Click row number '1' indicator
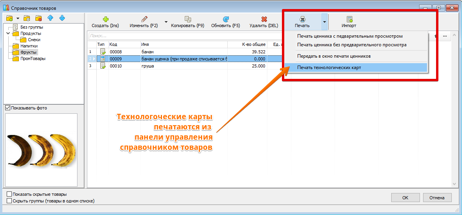This screenshot has width=462, height=215. coord(90,52)
